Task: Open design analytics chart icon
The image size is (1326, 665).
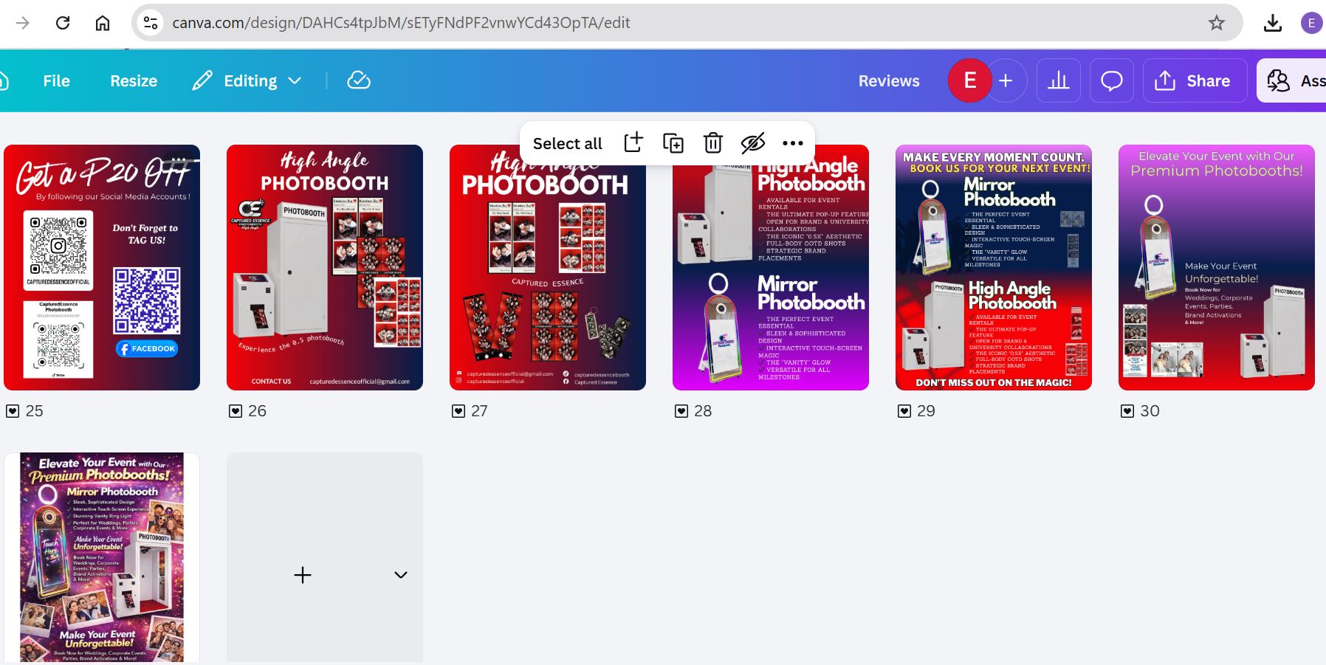Action: (x=1059, y=80)
